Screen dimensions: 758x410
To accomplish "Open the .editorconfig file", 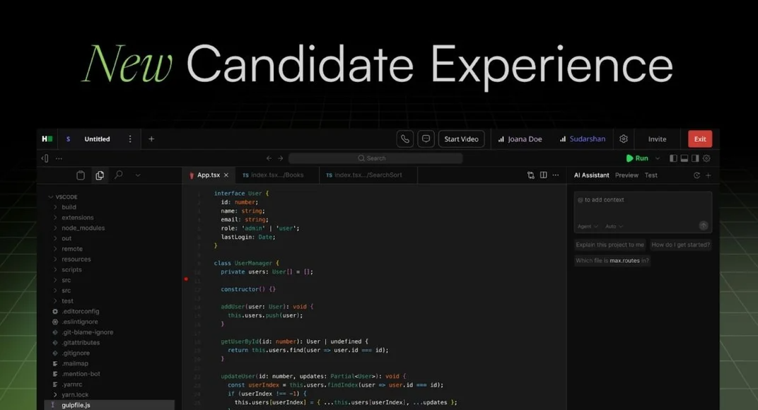I will click(x=76, y=311).
